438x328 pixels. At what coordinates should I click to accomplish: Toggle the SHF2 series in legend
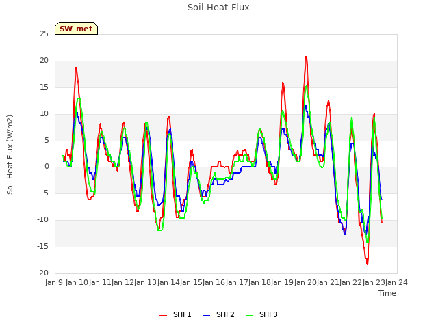click(x=218, y=314)
